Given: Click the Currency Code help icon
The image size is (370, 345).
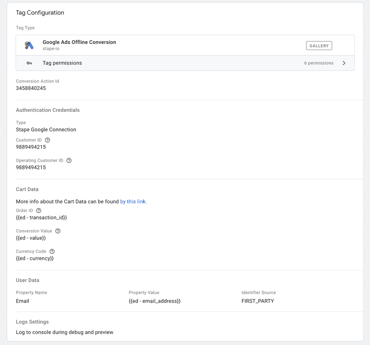Looking at the screenshot, I should point(52,251).
